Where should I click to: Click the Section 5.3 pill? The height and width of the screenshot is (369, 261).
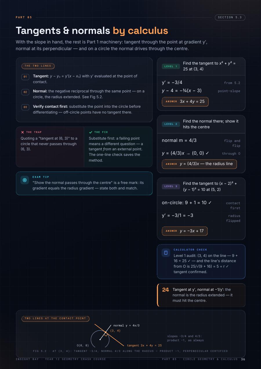coord(230,17)
